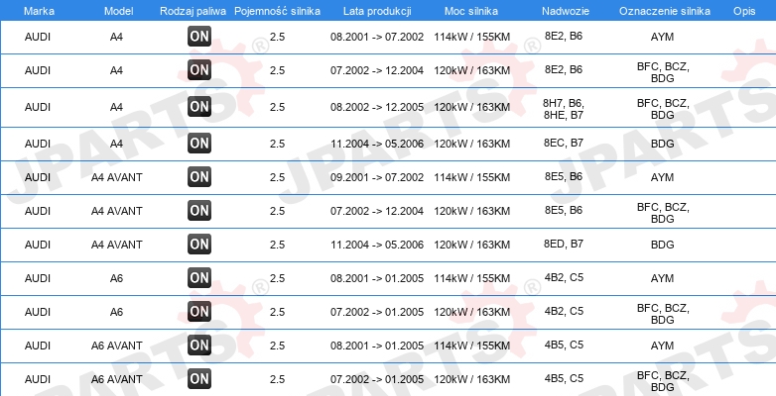Screen dimensions: 776x396
Task: Click ON fuel icon for A6 4B2 120kW row
Action: click(x=199, y=311)
